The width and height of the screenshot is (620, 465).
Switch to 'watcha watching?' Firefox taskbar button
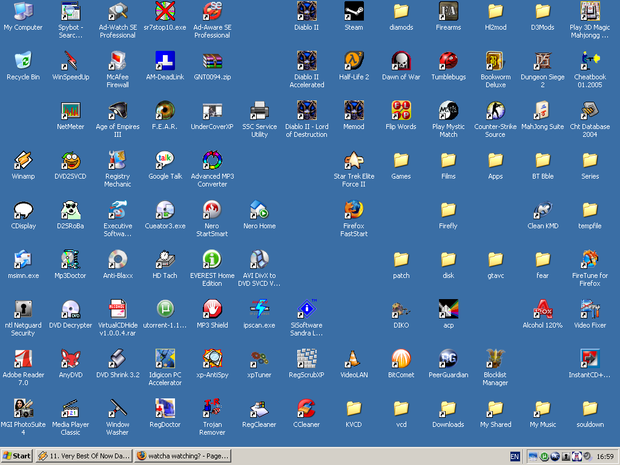point(183,456)
